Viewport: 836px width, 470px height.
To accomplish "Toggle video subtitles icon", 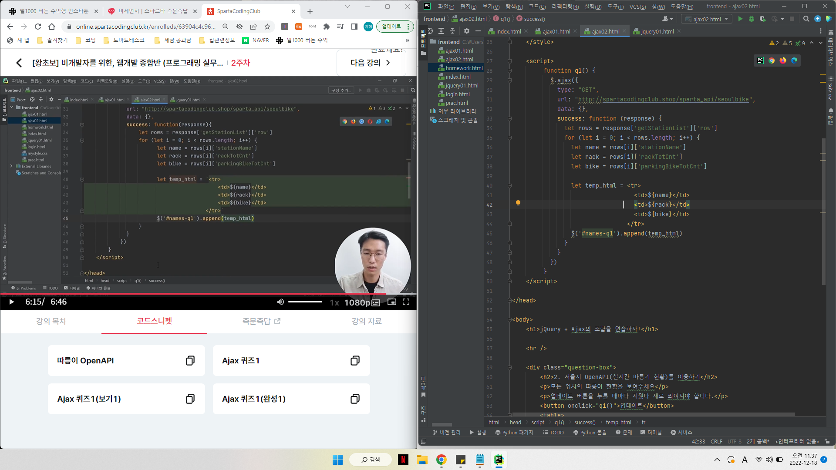I will (376, 302).
